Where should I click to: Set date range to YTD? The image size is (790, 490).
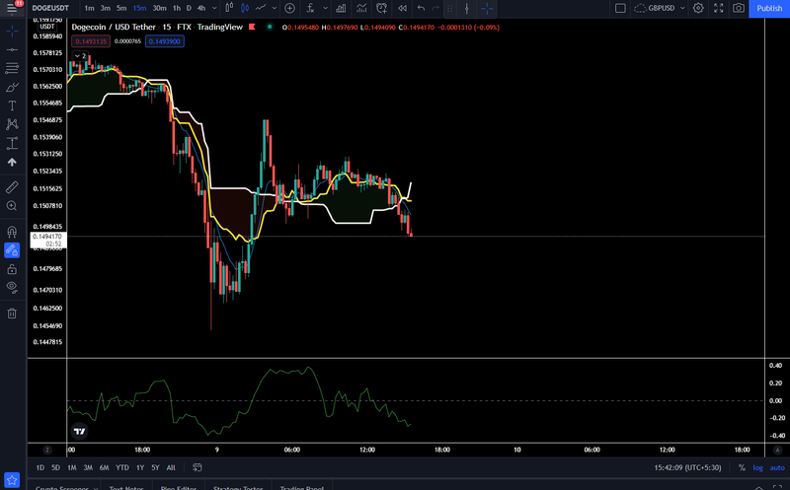pos(121,467)
